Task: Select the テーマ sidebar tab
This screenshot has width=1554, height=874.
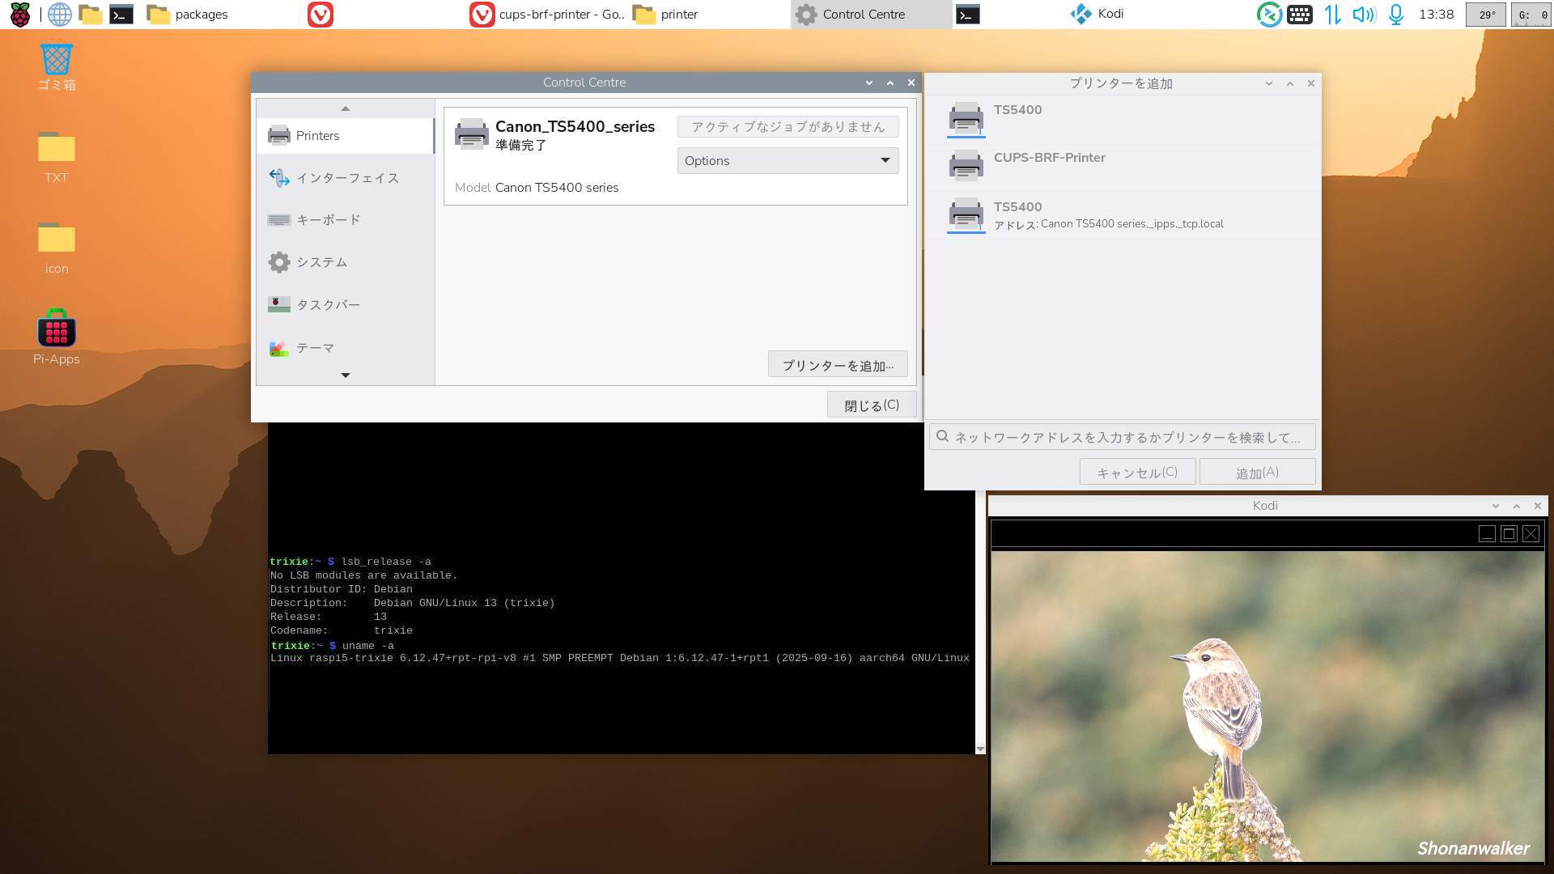Action: tap(315, 348)
